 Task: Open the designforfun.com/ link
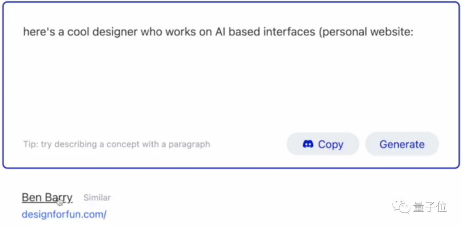[x=64, y=214]
